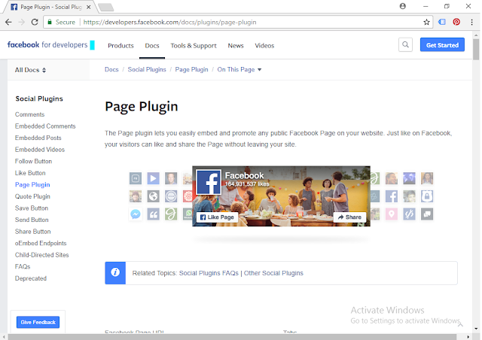Click the pink location pin icon in the banner

pyautogui.click(x=392, y=214)
